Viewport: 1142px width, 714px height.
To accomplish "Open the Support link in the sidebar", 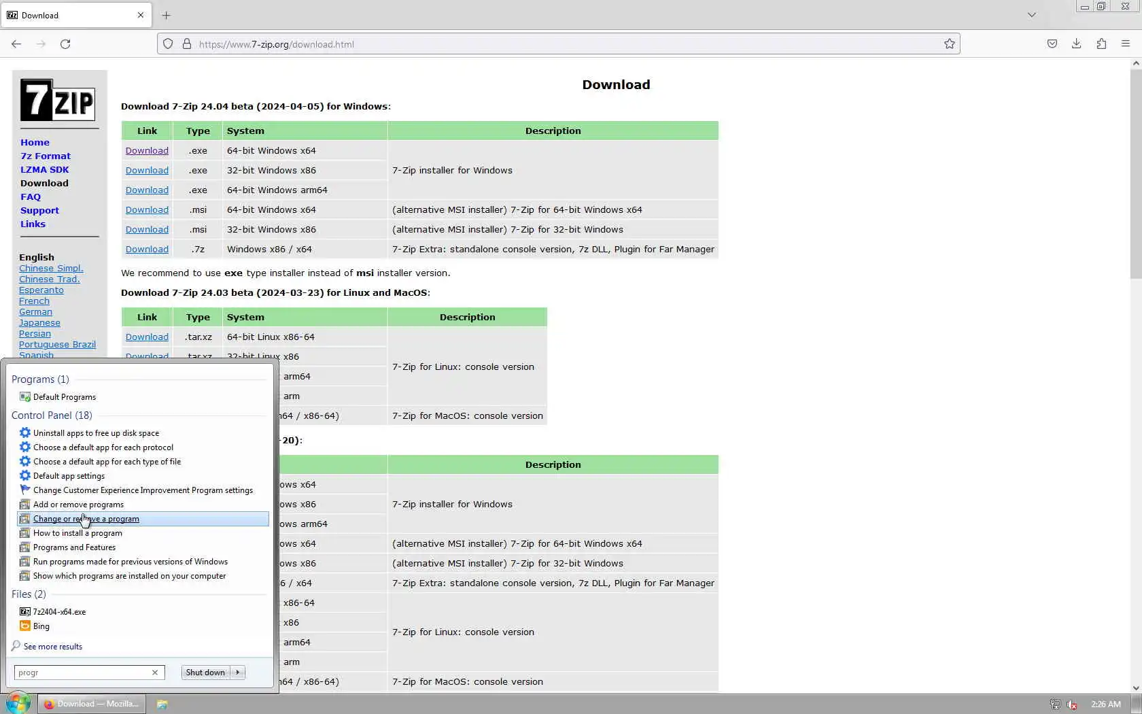I will [x=39, y=211].
